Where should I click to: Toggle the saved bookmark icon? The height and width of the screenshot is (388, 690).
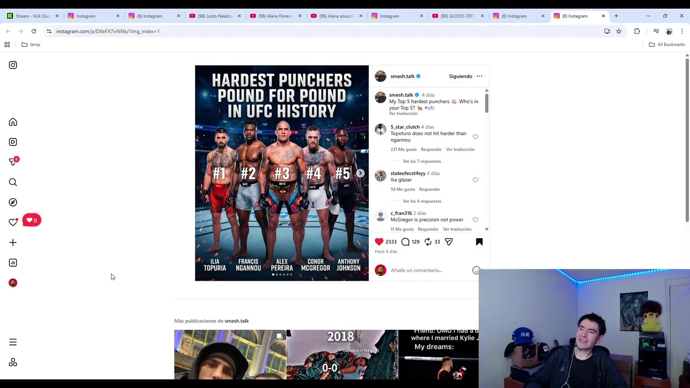click(x=479, y=242)
